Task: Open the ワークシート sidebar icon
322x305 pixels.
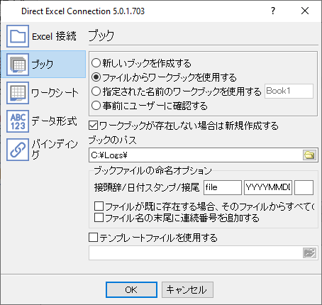Action: tap(18, 93)
